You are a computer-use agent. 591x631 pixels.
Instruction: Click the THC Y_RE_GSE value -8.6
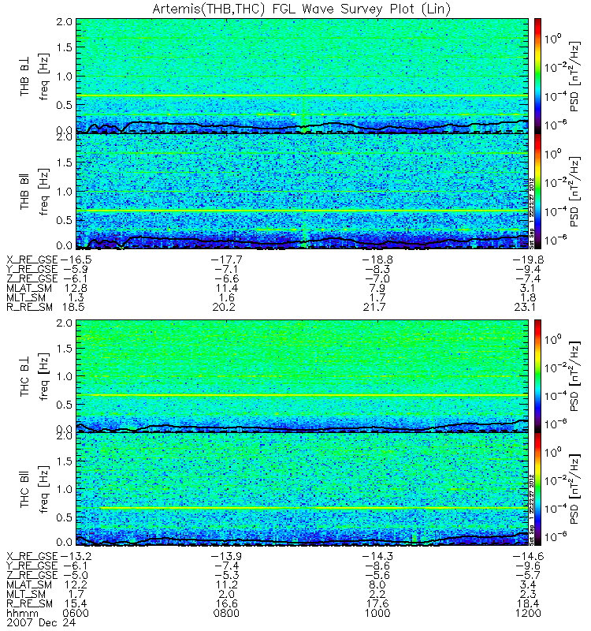click(377, 566)
